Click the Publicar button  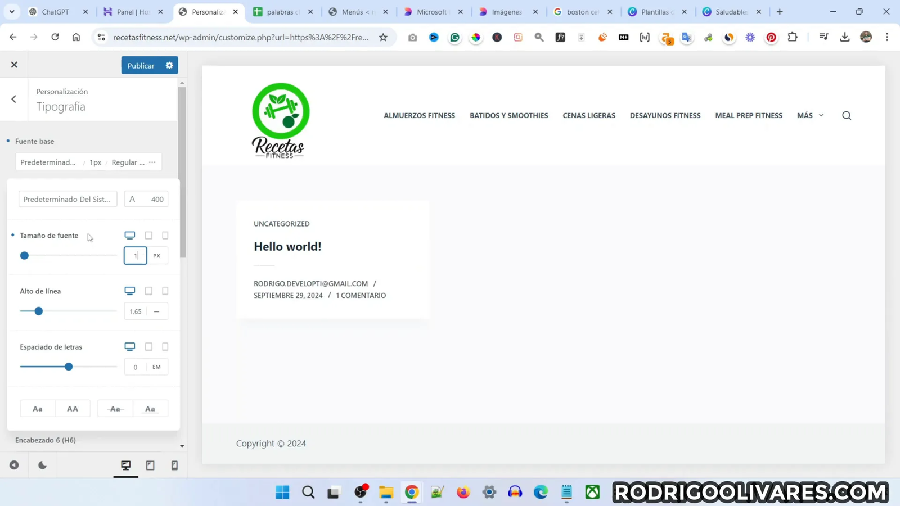pyautogui.click(x=141, y=65)
